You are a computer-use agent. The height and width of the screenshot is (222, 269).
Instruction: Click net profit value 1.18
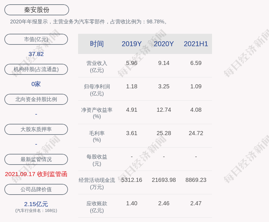[x=132, y=86]
